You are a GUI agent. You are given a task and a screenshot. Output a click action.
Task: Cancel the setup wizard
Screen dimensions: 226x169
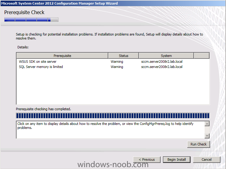206,160
